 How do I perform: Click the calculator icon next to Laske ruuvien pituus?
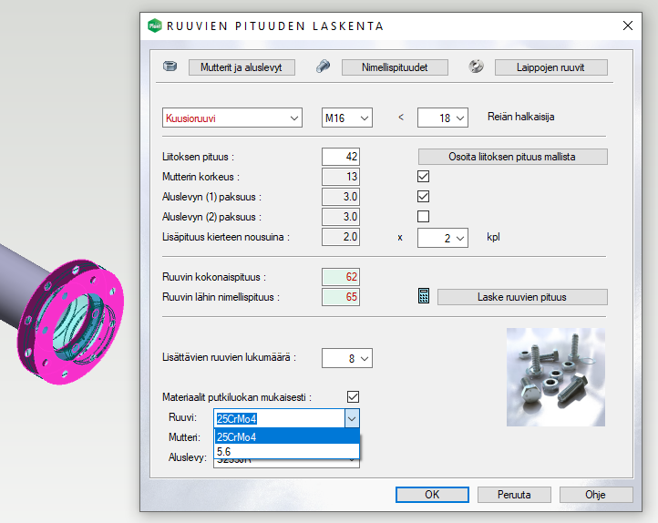click(424, 296)
